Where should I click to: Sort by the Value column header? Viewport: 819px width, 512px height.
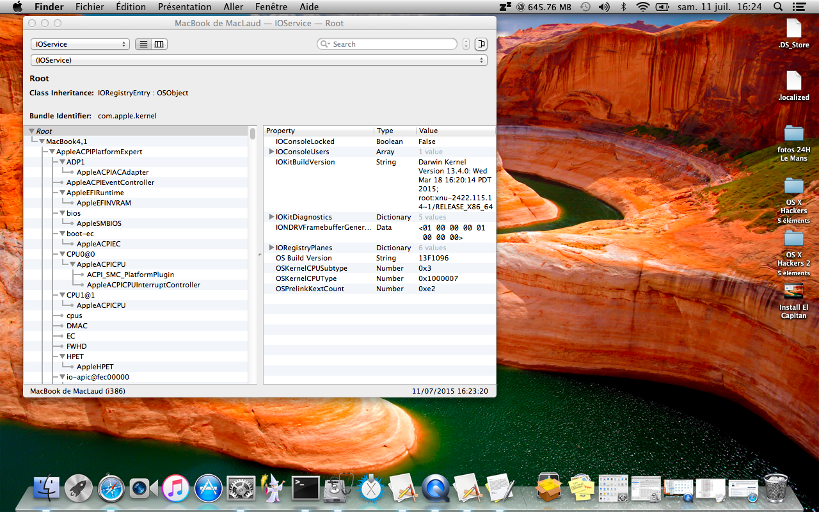tap(456, 131)
